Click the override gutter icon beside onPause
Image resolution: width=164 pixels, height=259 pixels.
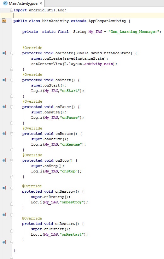(4, 106)
